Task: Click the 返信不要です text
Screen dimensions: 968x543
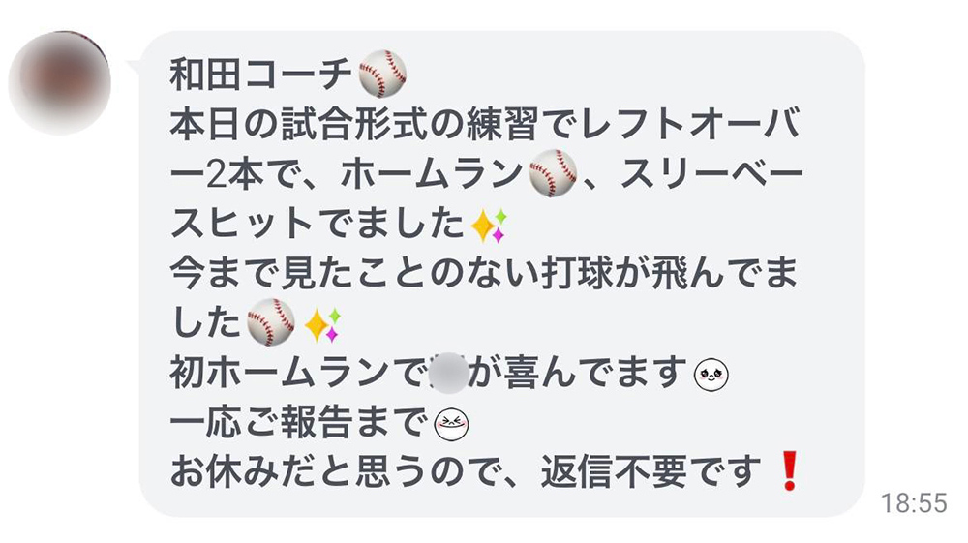Action: (650, 472)
